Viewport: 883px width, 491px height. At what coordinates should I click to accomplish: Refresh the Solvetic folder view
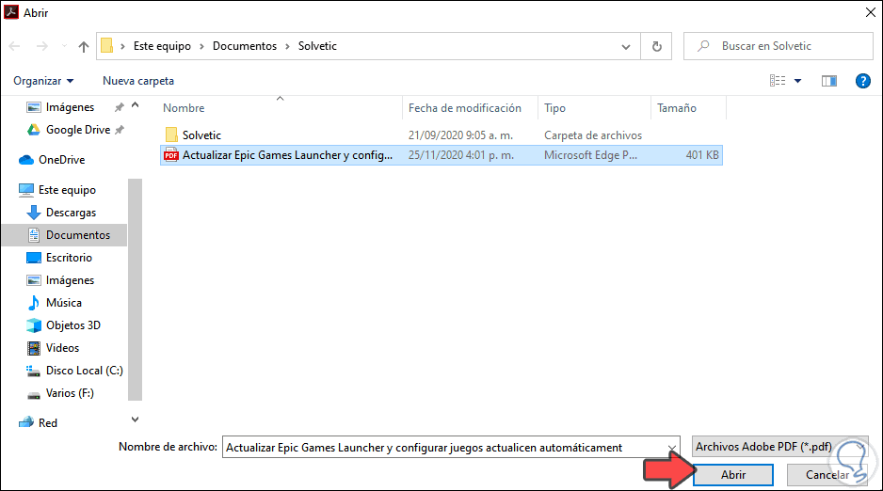[x=657, y=46]
